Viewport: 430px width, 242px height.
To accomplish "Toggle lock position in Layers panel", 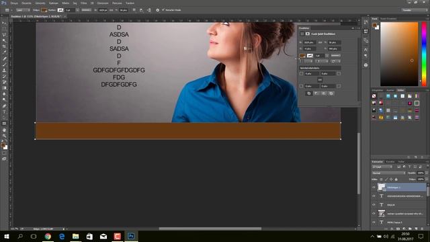I will point(391,179).
